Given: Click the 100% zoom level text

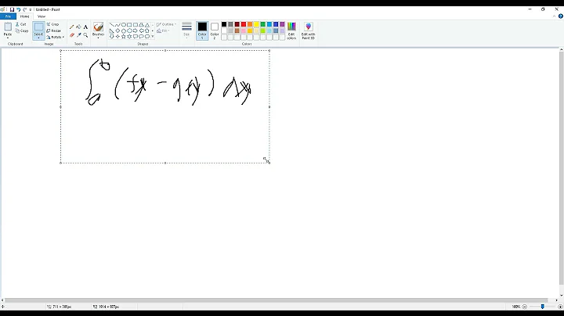Looking at the screenshot, I should tap(516, 307).
